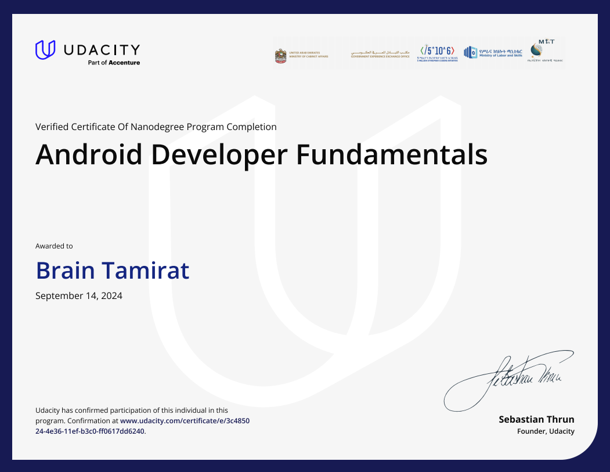The width and height of the screenshot is (610, 472).
Task: Click the recipient name 'Brain Tamirat'
Action: tap(113, 271)
